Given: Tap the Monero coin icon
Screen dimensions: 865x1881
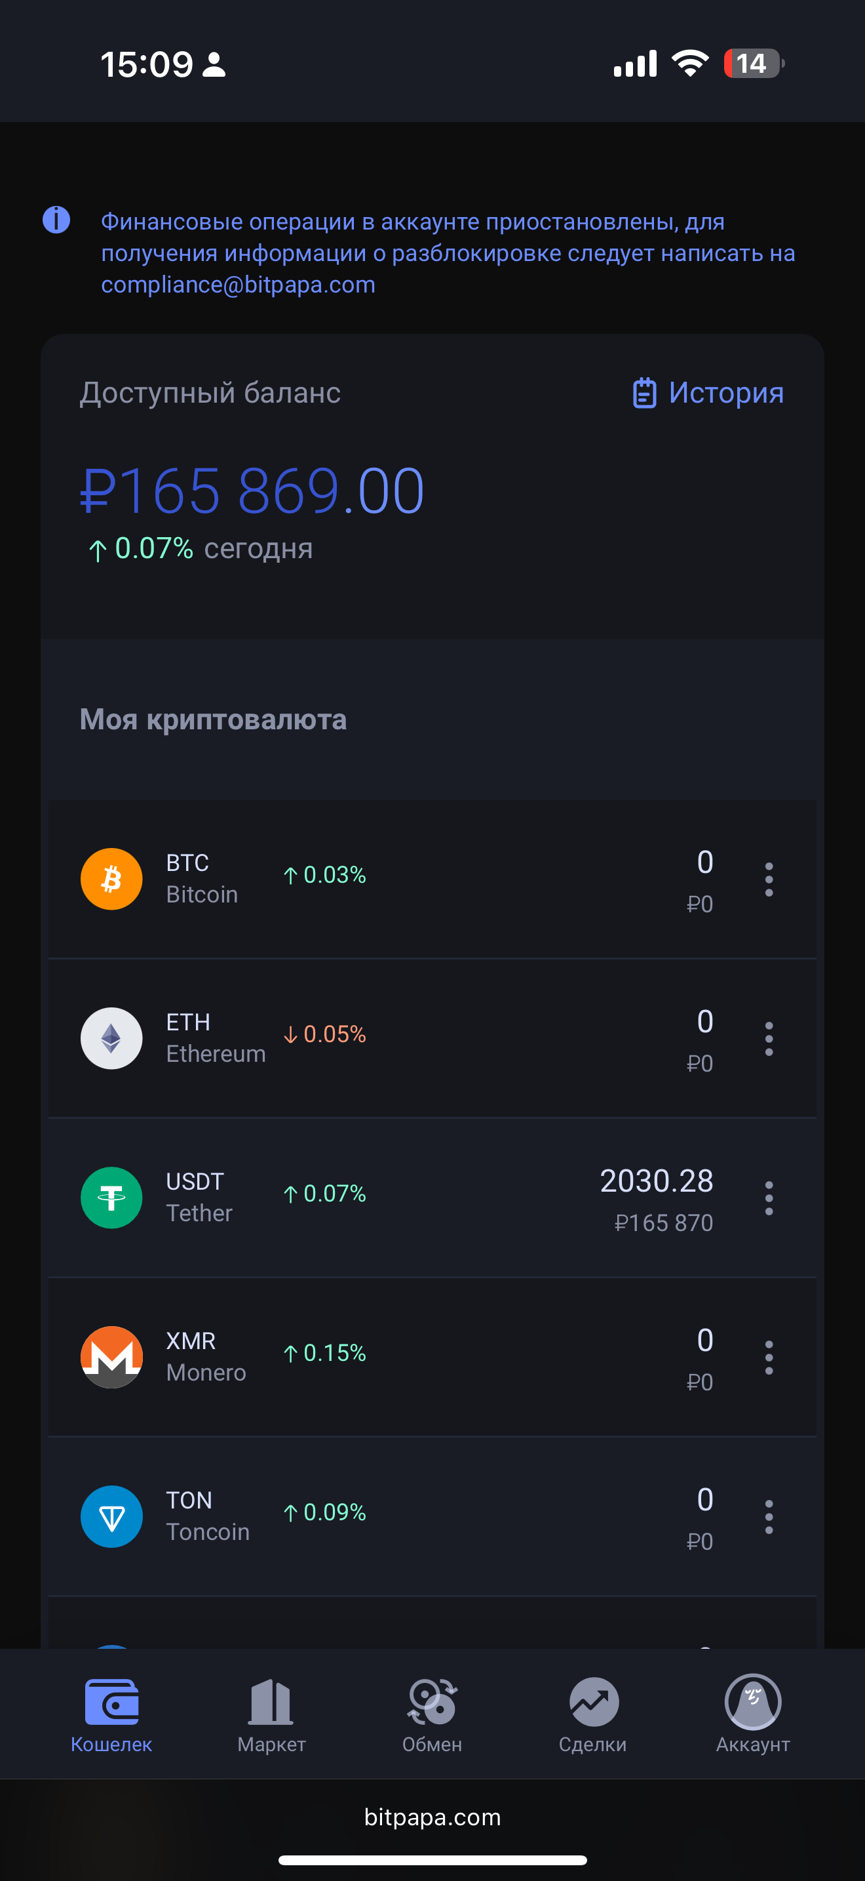Looking at the screenshot, I should (x=111, y=1357).
